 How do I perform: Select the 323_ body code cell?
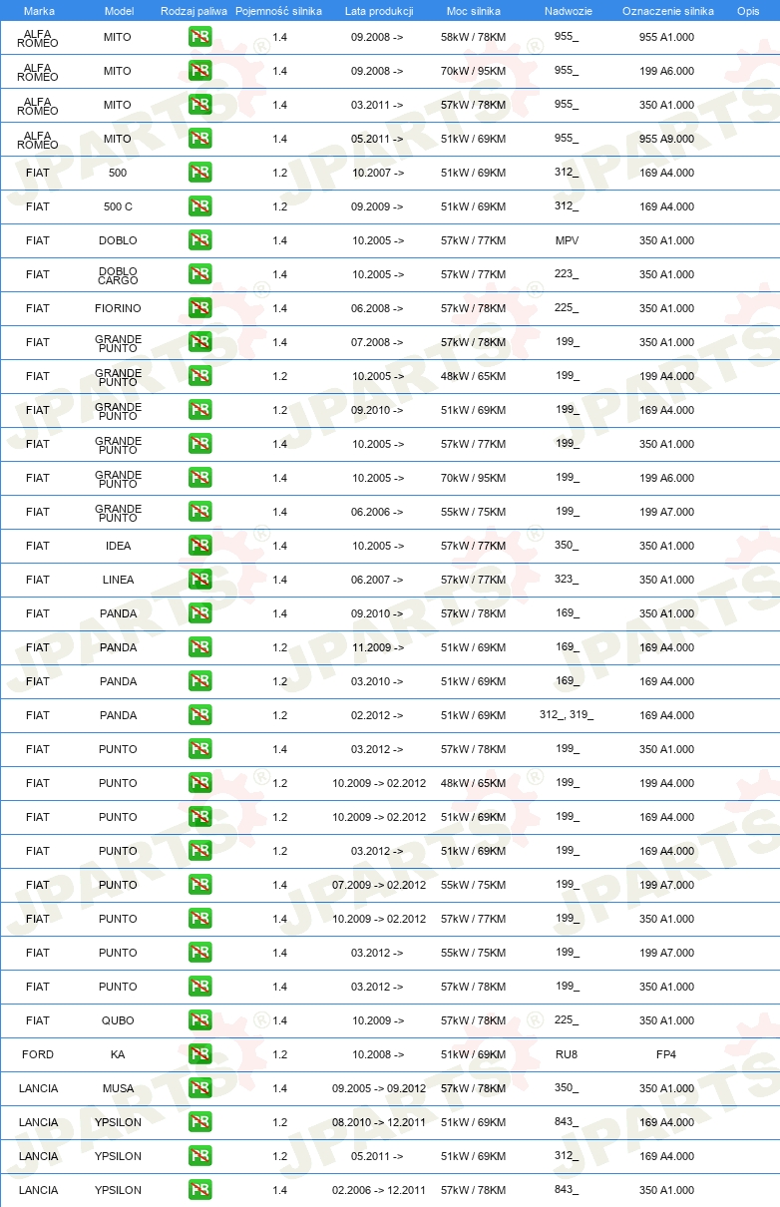coord(567,580)
